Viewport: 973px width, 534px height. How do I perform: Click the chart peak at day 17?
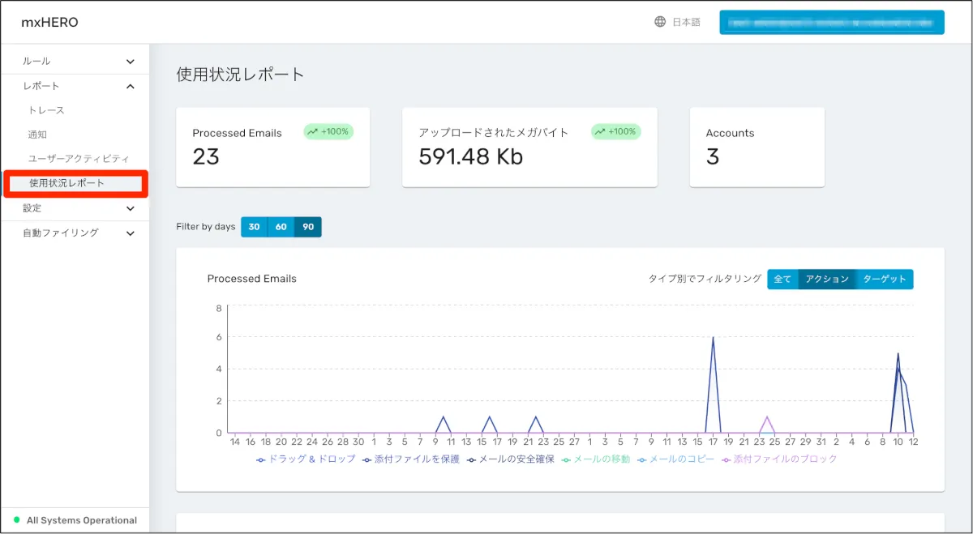[x=713, y=338]
